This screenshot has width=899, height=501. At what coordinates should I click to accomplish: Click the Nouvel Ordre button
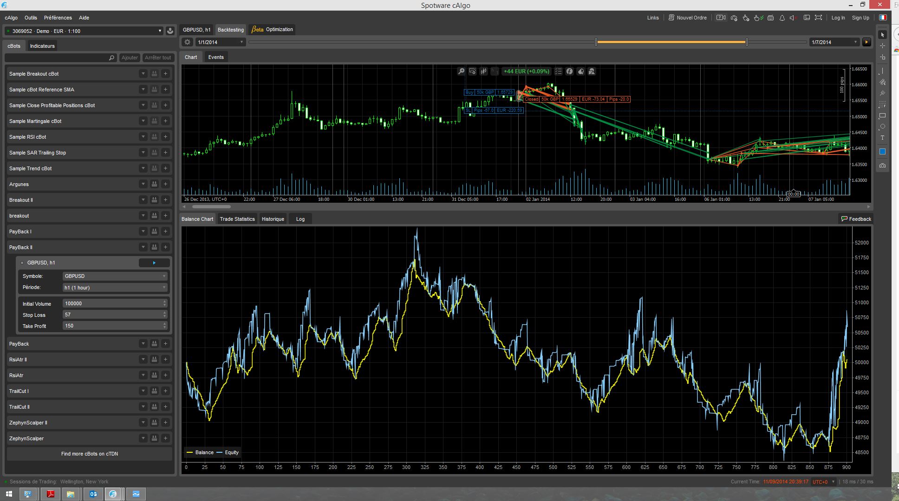688,18
